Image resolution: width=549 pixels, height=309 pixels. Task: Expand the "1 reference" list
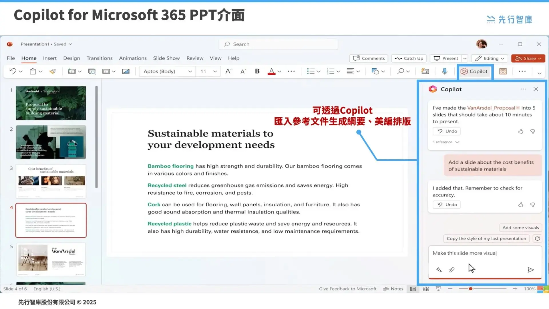446,142
